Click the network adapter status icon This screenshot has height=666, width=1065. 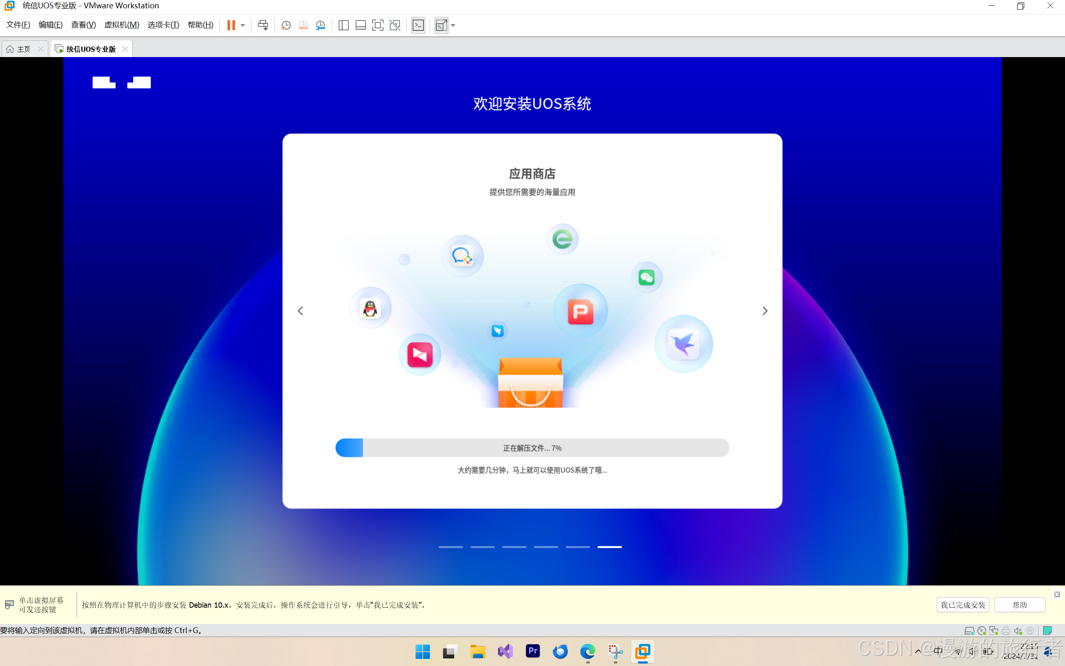pos(994,631)
